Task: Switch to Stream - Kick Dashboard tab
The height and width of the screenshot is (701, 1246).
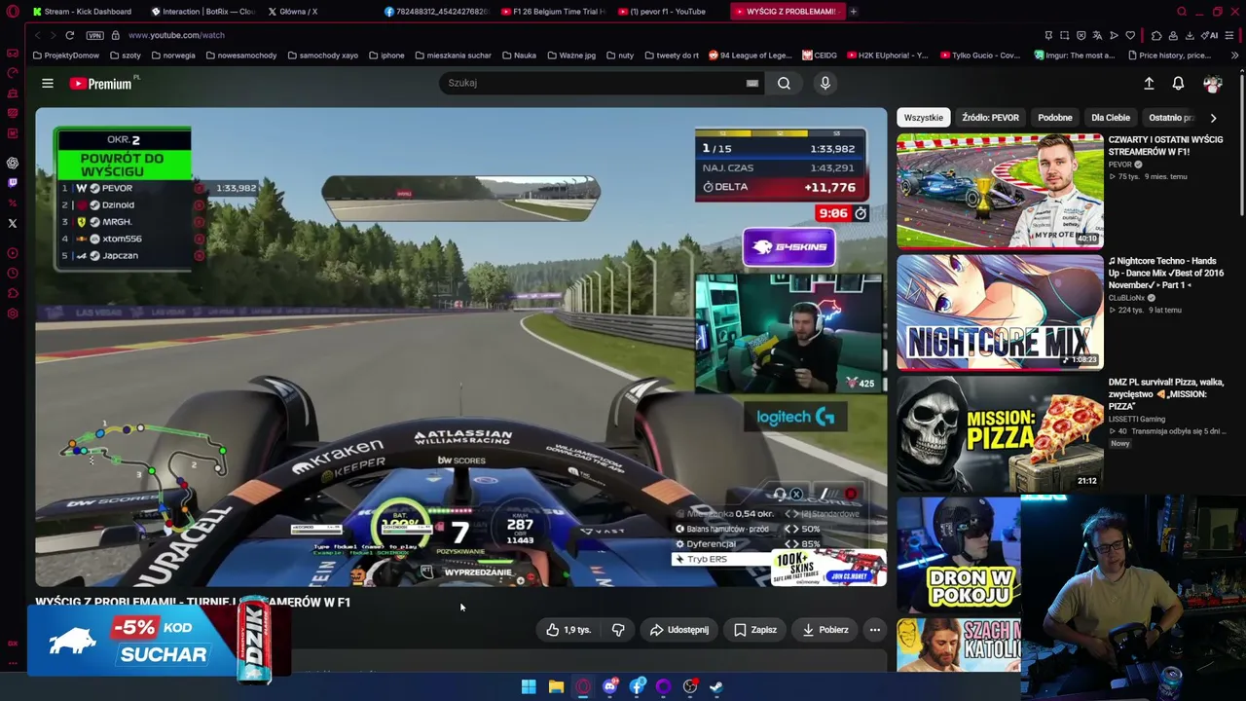Action: click(83, 12)
